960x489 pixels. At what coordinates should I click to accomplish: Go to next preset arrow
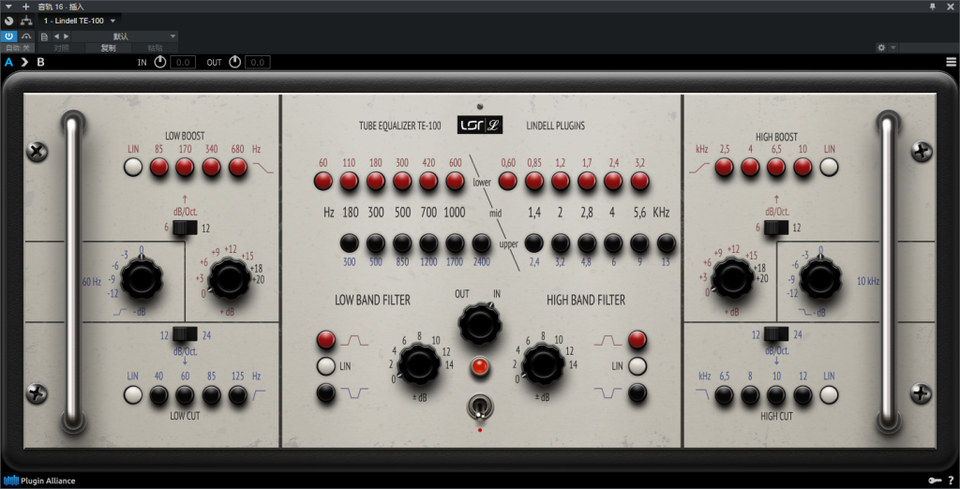tap(67, 37)
